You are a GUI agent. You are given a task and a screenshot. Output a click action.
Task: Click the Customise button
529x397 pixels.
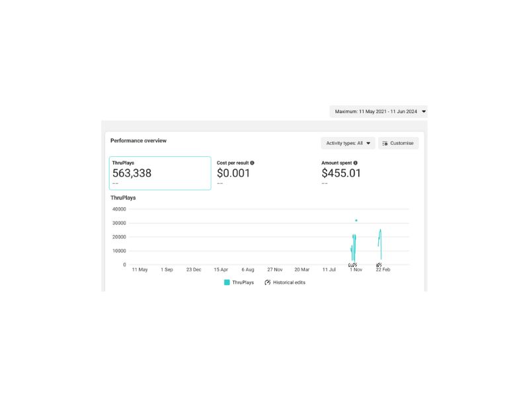click(x=398, y=143)
